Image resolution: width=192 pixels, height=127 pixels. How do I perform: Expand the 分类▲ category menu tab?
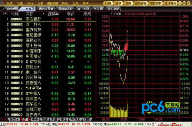[x=14, y=119]
